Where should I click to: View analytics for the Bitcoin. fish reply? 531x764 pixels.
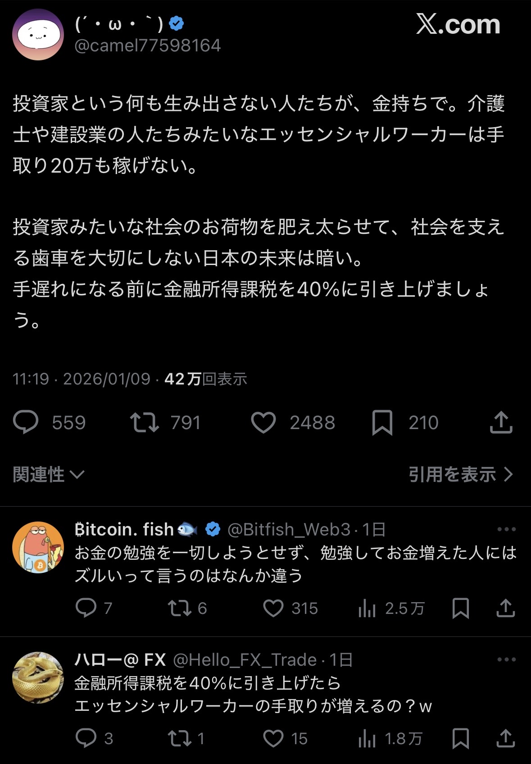[367, 608]
